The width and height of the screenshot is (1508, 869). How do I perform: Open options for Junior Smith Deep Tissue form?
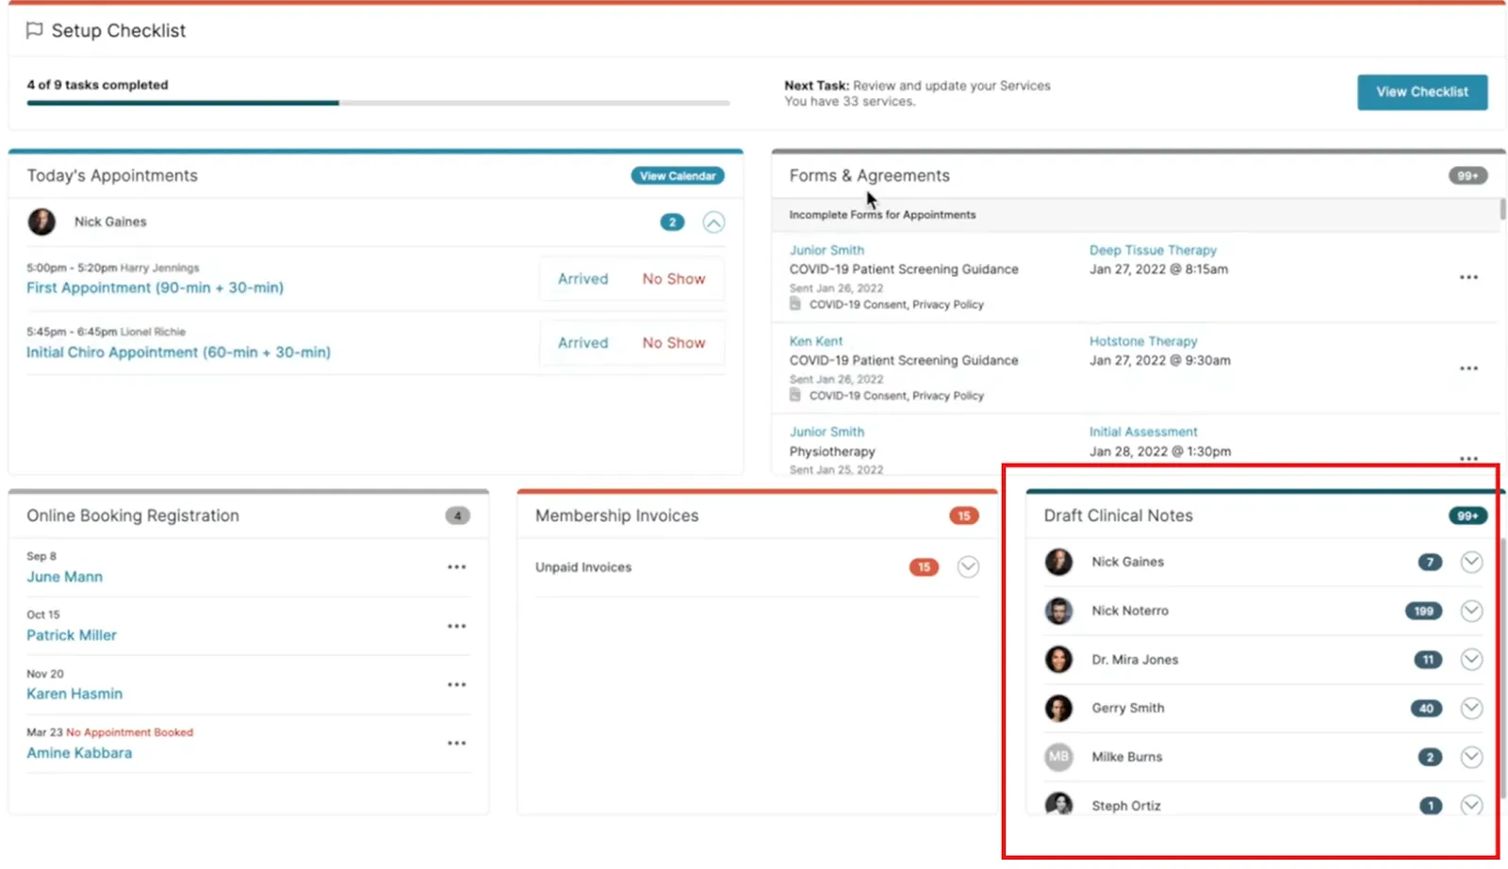click(x=1468, y=277)
